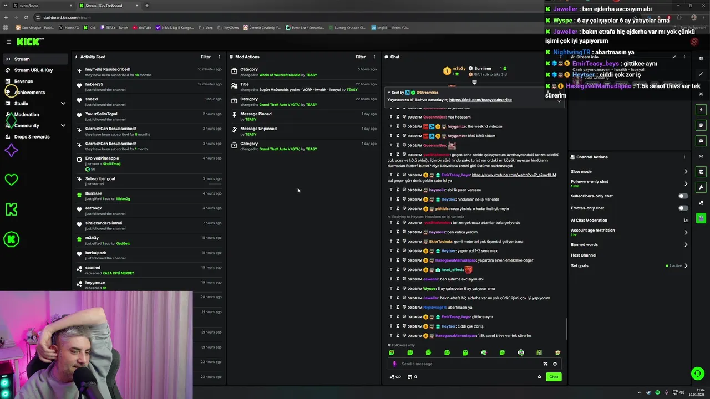Click the lightning bolt icon in right toolbar
Screen dimensions: 710x399
[x=701, y=110]
